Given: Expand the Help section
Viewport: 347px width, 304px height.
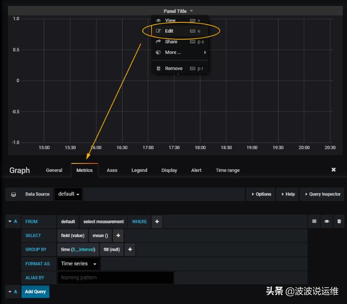Looking at the screenshot, I should click(x=288, y=194).
